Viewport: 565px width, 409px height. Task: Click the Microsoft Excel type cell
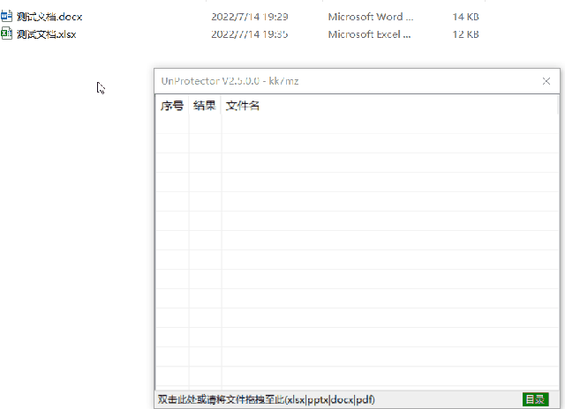click(369, 34)
